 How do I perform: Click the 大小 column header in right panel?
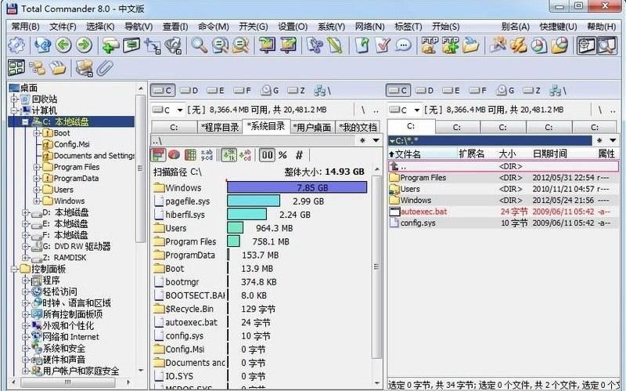[x=507, y=154]
